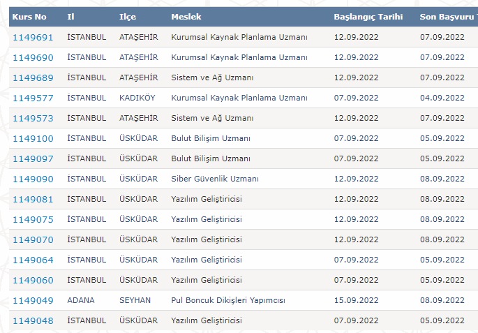The width and height of the screenshot is (478, 333).
Task: Open course link 1149060
Action: [x=33, y=280]
